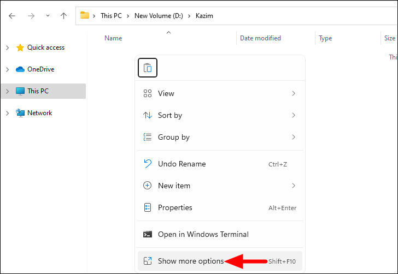Click the sort direction caret above Name
Screen dimensions: 398x274
tap(168, 32)
